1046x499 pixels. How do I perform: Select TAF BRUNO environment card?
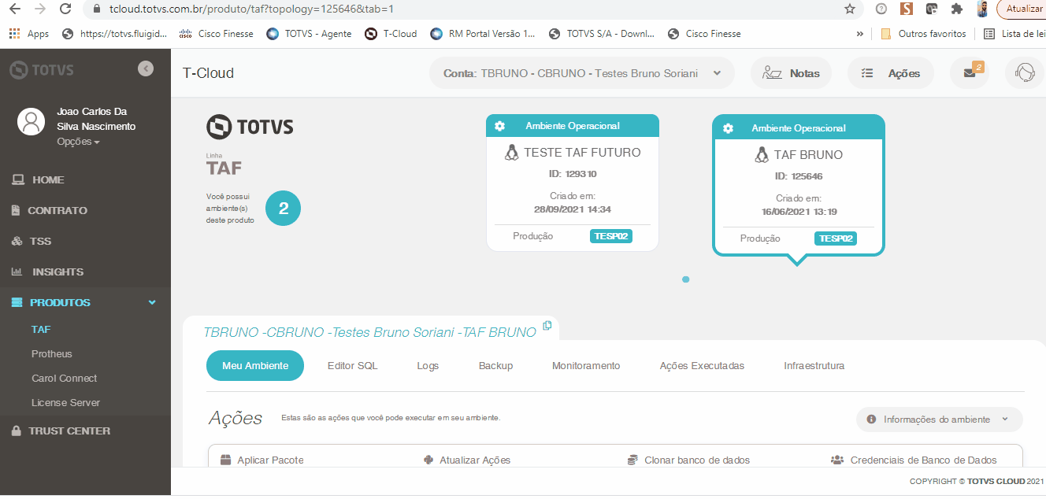tap(799, 185)
